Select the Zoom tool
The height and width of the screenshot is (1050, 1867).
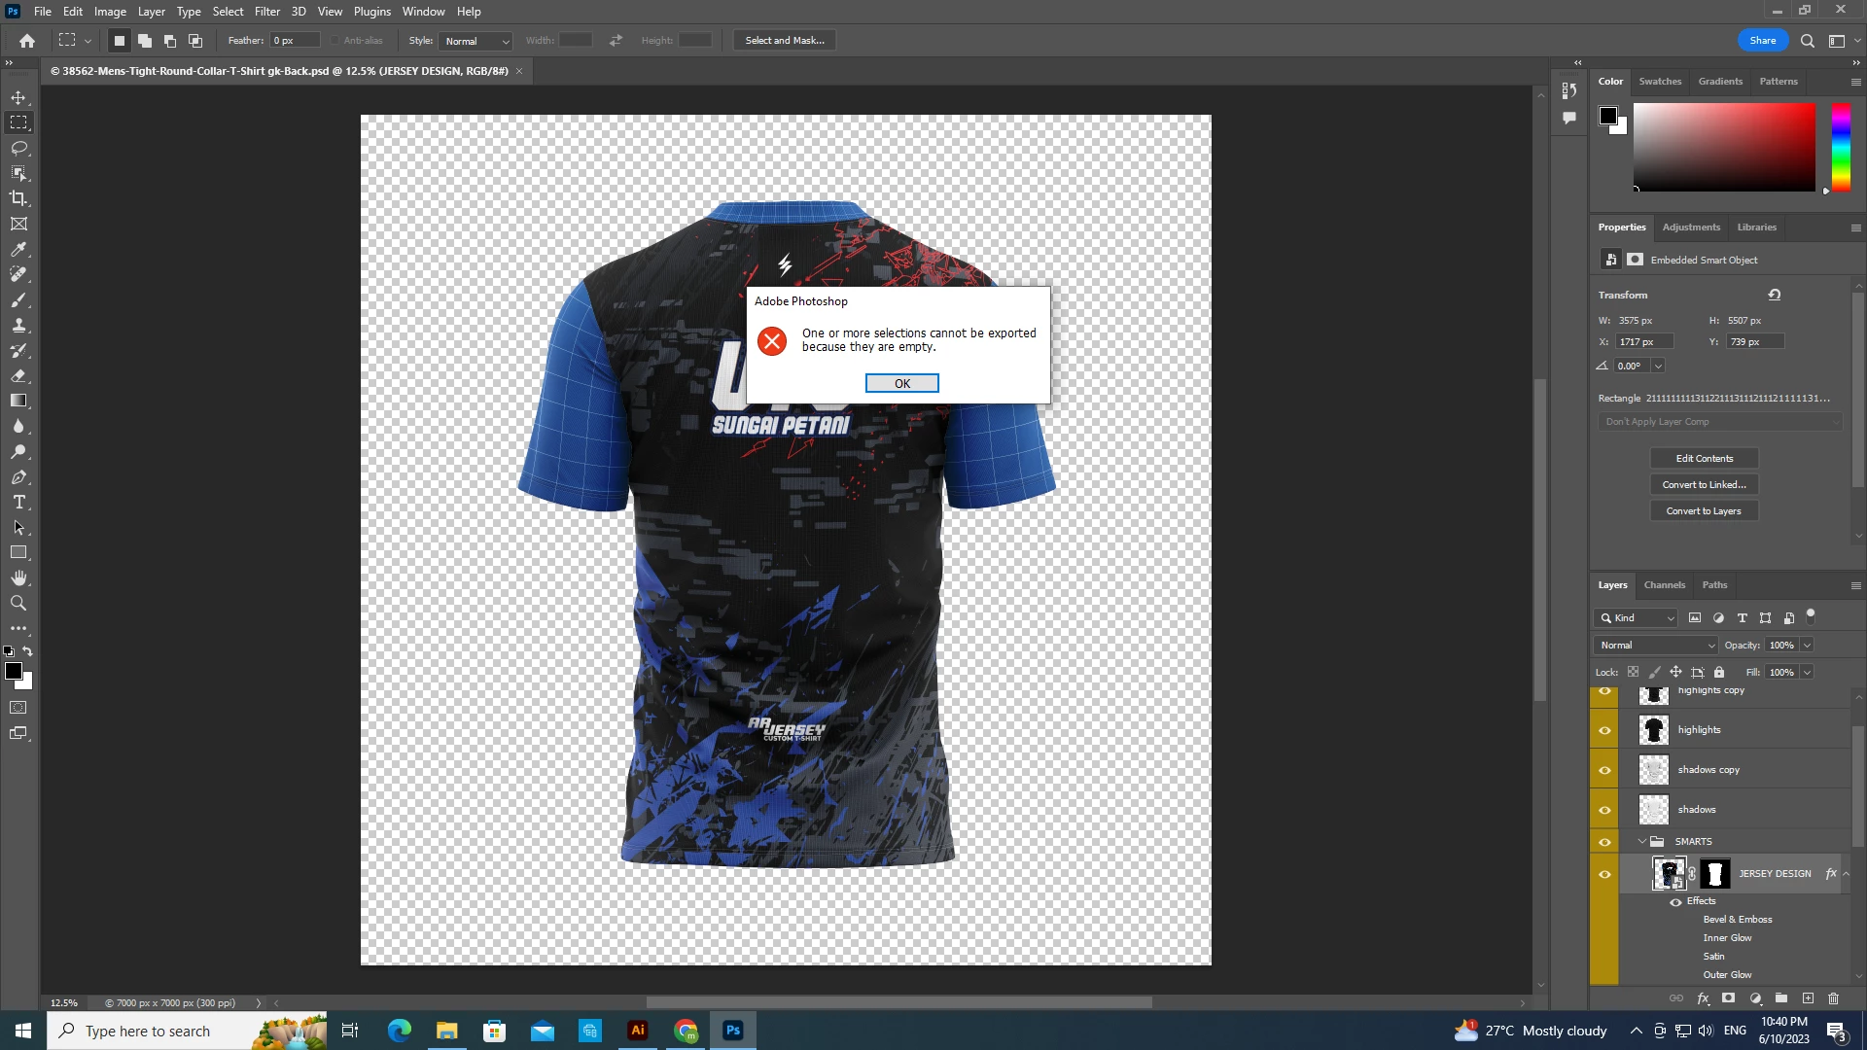[x=18, y=603]
